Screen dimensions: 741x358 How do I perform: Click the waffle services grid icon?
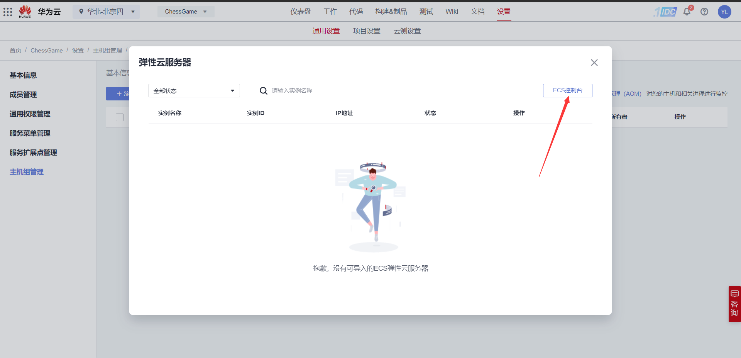[8, 12]
